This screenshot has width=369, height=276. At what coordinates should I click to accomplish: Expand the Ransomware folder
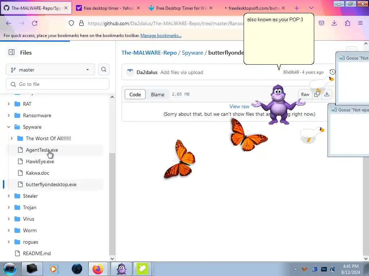coord(9,115)
